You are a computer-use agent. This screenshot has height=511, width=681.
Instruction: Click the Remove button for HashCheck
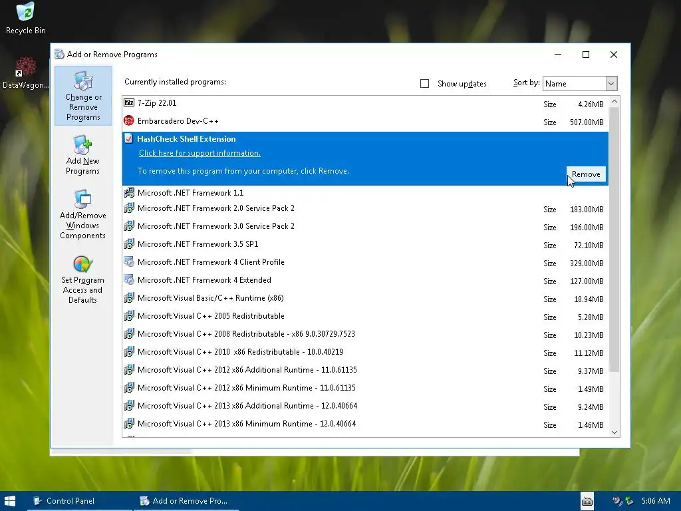(586, 174)
